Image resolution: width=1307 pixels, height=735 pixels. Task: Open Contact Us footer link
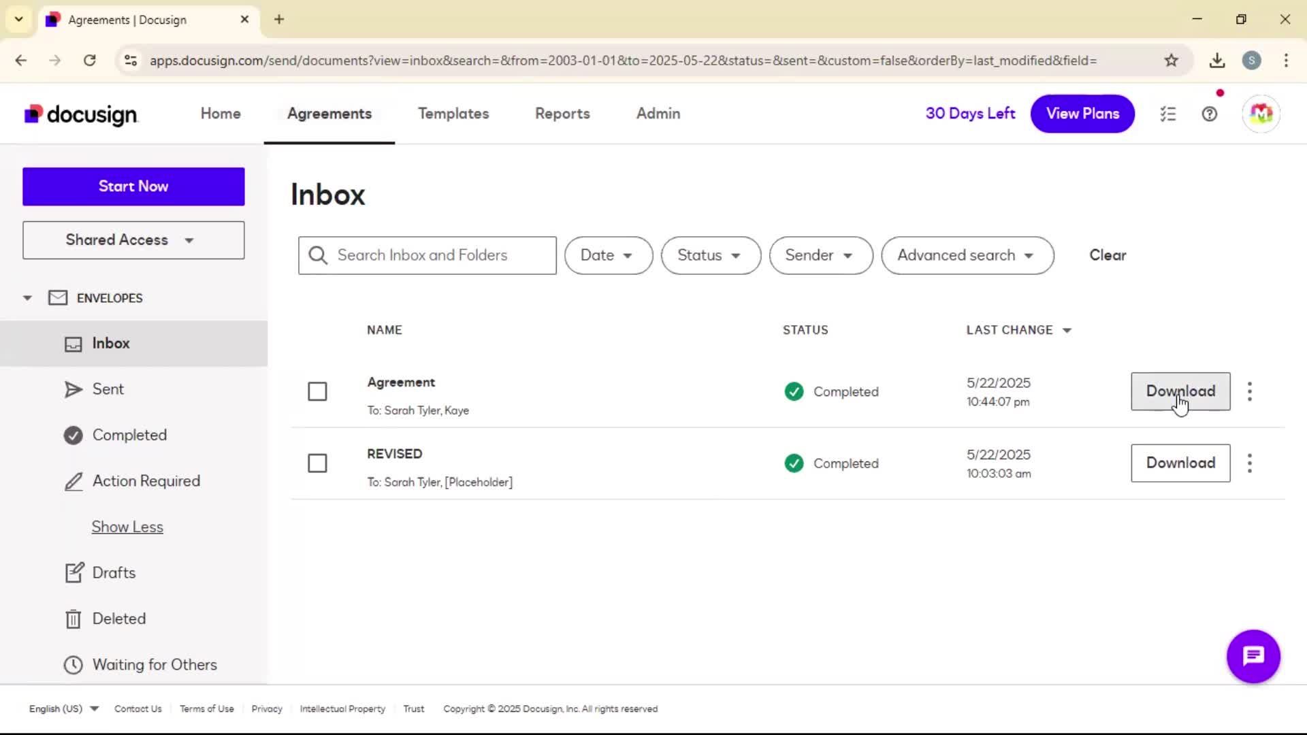(x=138, y=709)
